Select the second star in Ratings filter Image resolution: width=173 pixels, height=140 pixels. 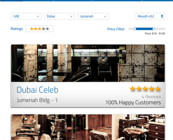(x=36, y=29)
